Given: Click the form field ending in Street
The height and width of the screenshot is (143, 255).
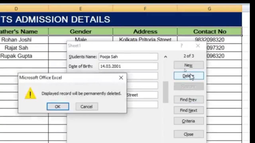Looking at the screenshot, I should (142, 95).
